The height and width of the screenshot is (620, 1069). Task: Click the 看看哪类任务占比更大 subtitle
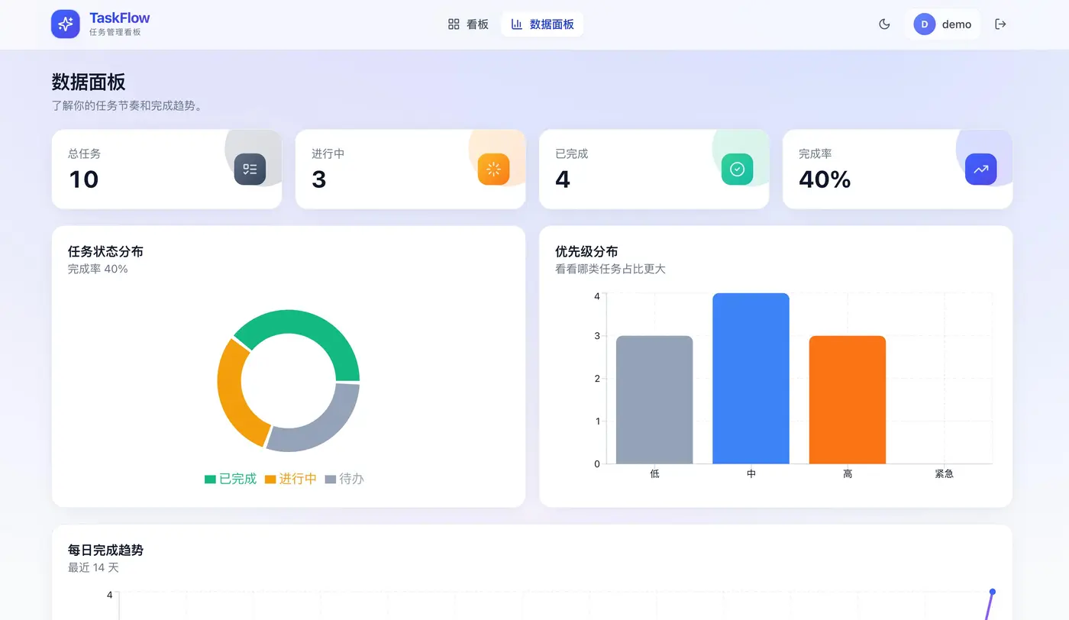click(x=610, y=269)
